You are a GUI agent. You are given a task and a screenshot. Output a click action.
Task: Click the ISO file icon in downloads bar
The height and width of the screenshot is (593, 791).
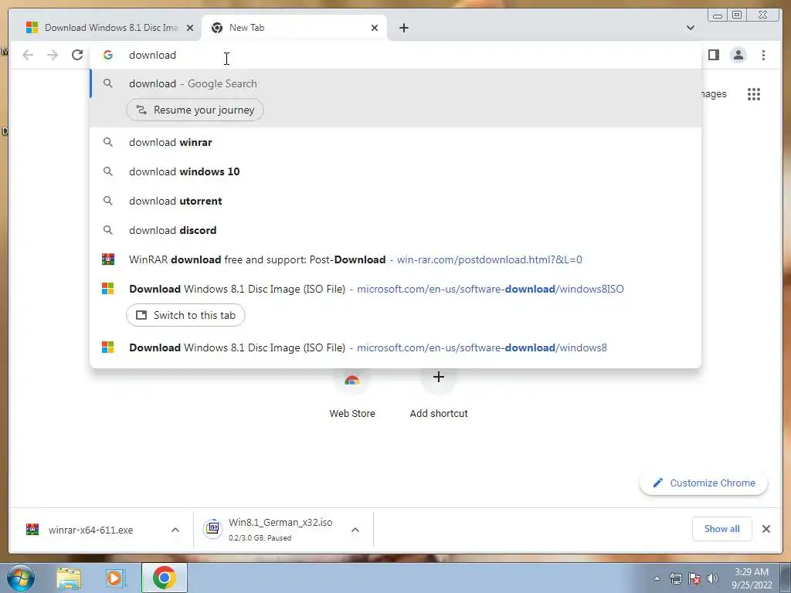(213, 528)
